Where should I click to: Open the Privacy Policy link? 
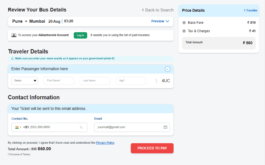[105, 143]
